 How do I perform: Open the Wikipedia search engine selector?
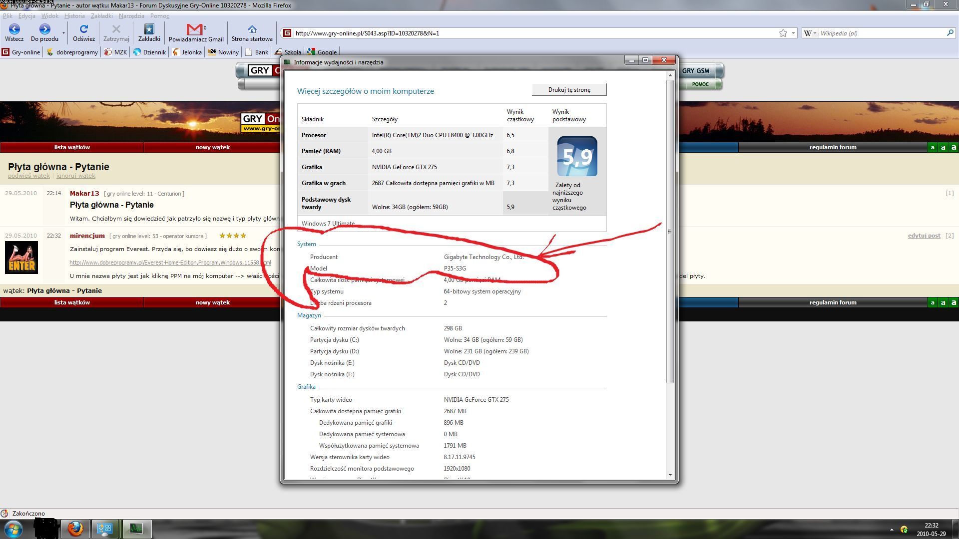(x=810, y=33)
